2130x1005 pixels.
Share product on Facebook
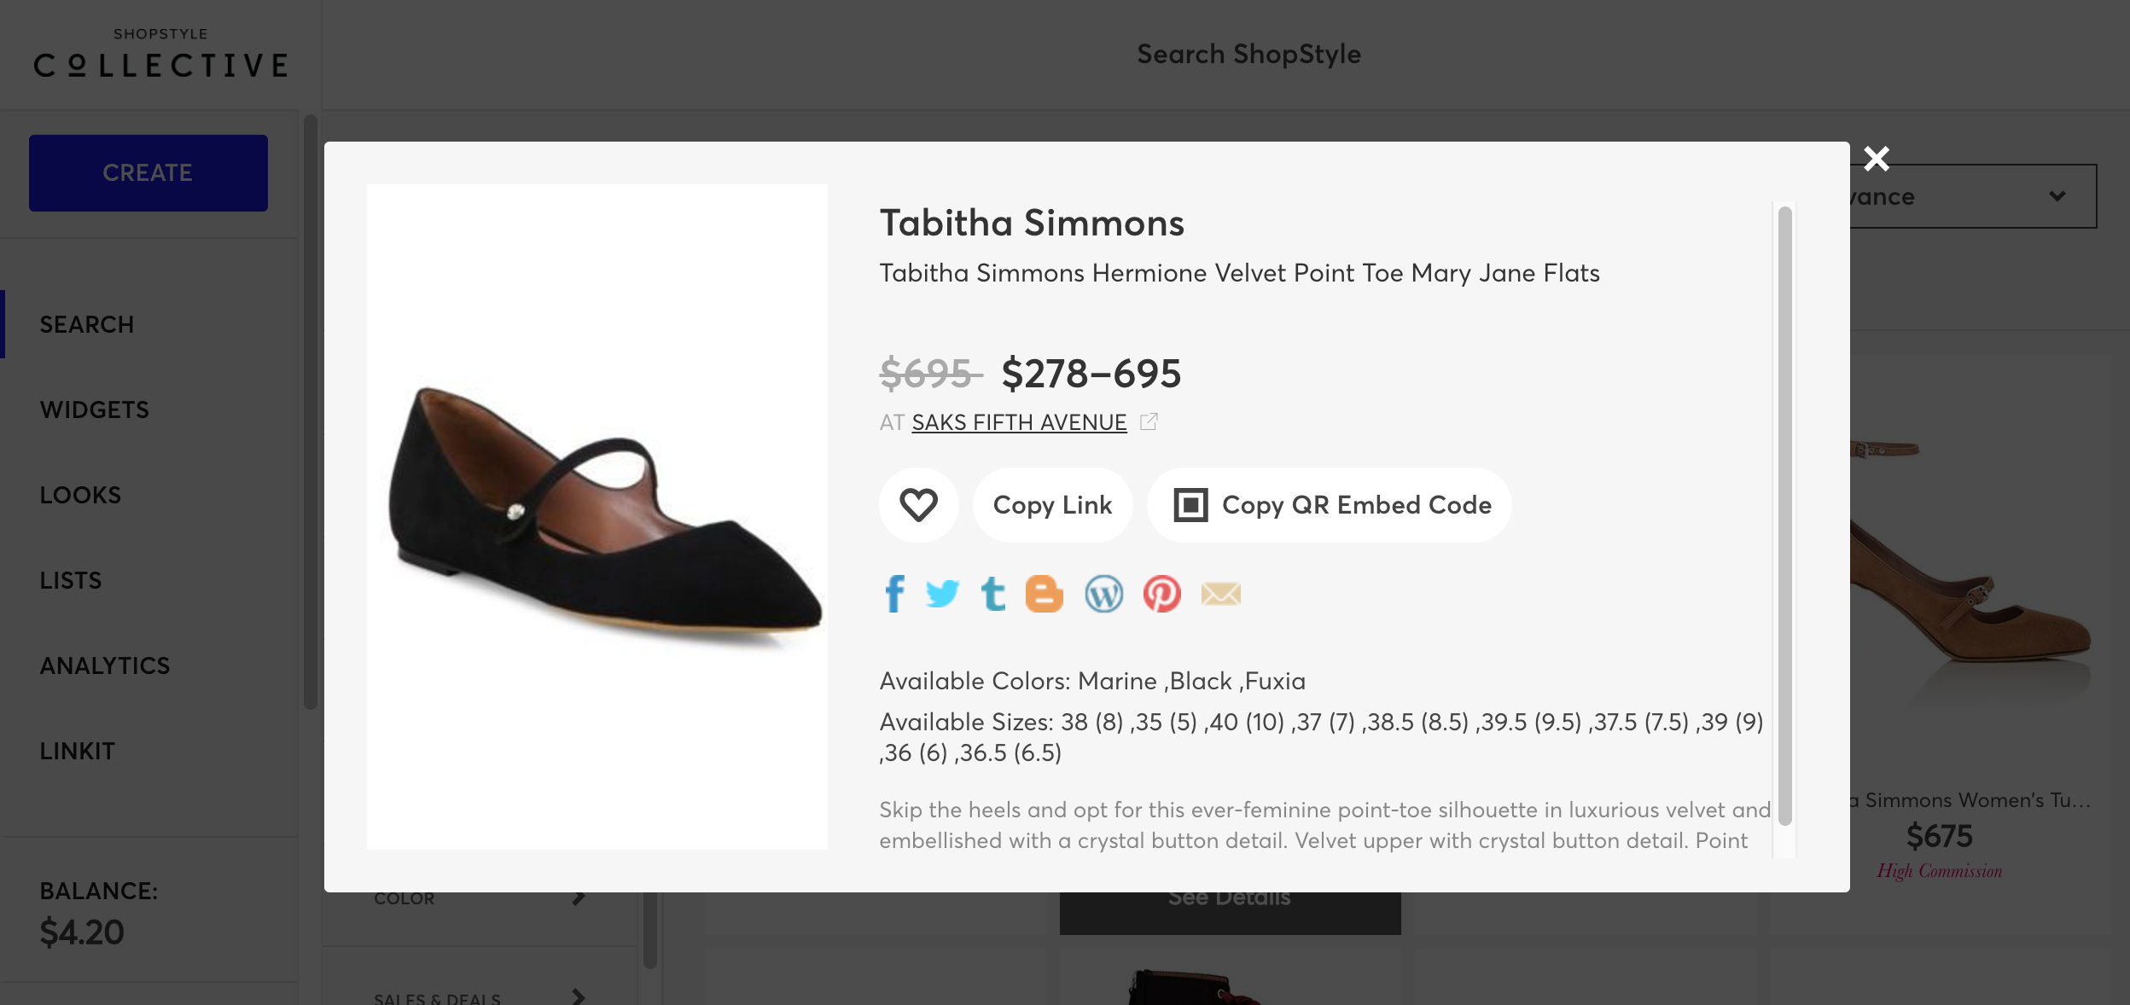[894, 594]
